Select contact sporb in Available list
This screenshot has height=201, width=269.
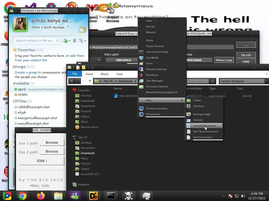coord(38,89)
